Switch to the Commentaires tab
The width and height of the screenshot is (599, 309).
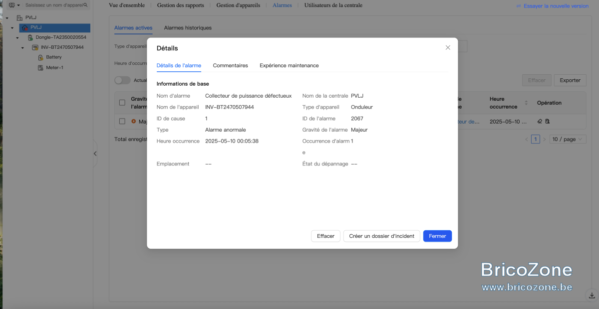click(230, 66)
